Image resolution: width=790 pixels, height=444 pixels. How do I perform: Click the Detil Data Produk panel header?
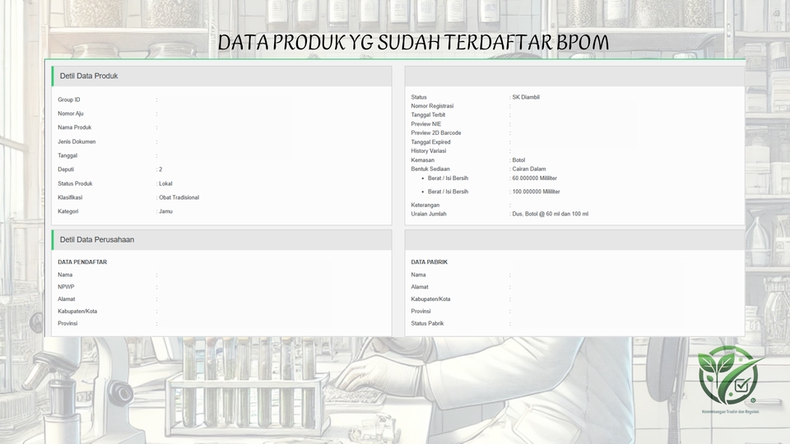pos(90,76)
